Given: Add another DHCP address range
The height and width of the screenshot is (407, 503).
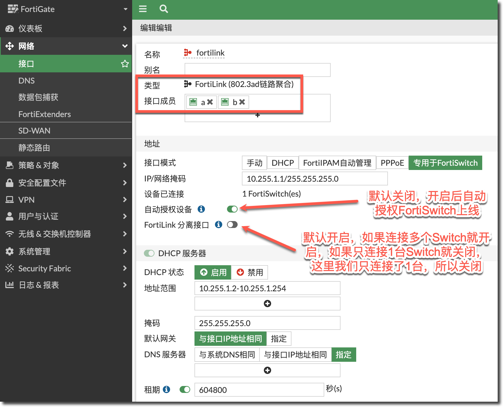Looking at the screenshot, I should (267, 304).
